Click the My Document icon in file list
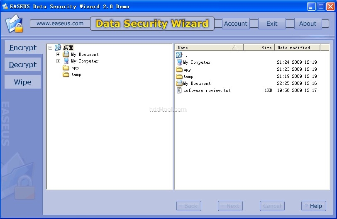337x219 pixels. tap(179, 83)
